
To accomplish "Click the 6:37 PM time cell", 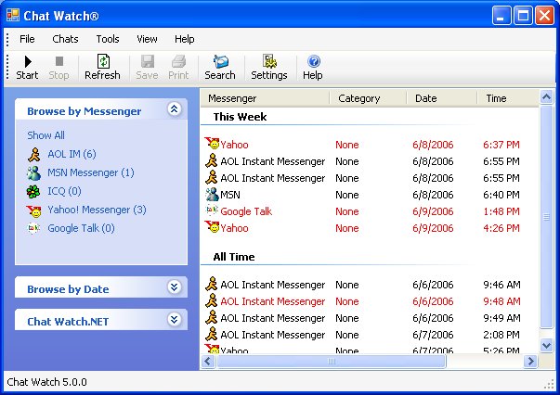I will click(x=501, y=145).
